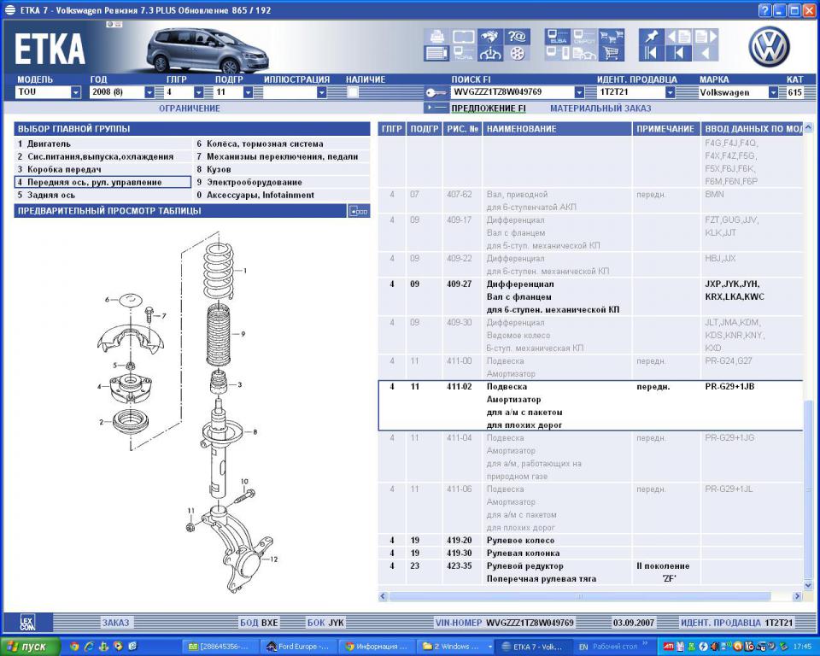The image size is (820, 656).
Task: Click the Наименование column header
Action: click(x=557, y=129)
